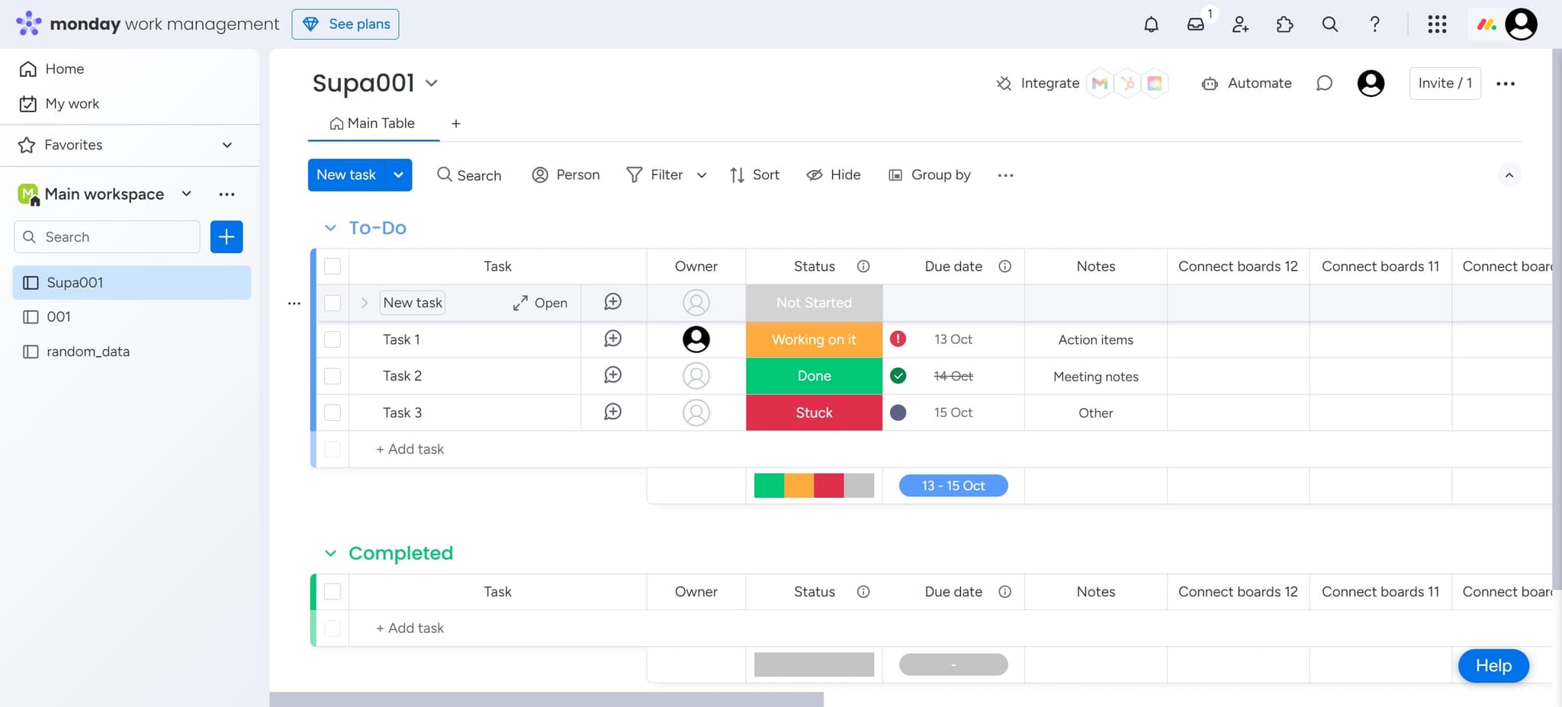
Task: Add an update to Task 1
Action: pos(612,339)
